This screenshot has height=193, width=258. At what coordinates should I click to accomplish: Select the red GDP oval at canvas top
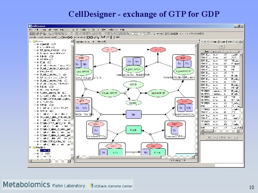158,50
